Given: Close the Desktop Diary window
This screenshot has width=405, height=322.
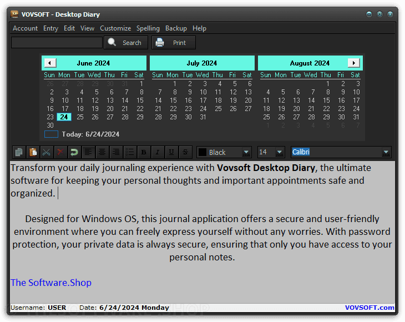Looking at the screenshot, I should click(390, 14).
